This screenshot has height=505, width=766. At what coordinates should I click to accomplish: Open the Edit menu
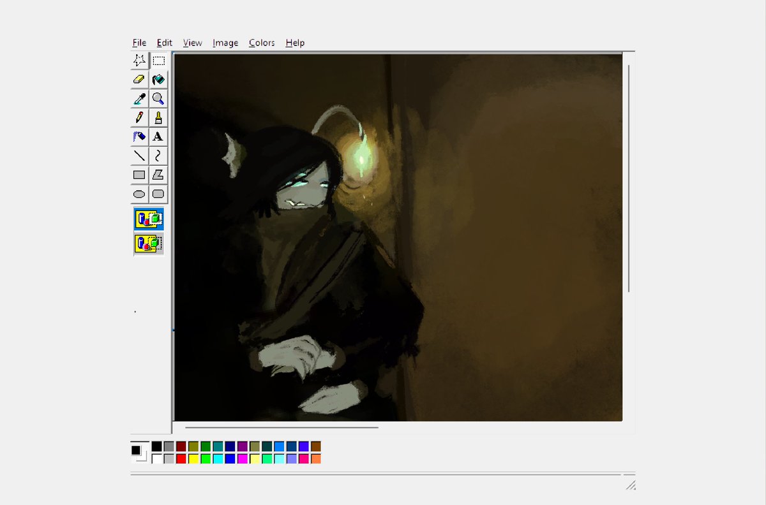click(x=165, y=43)
